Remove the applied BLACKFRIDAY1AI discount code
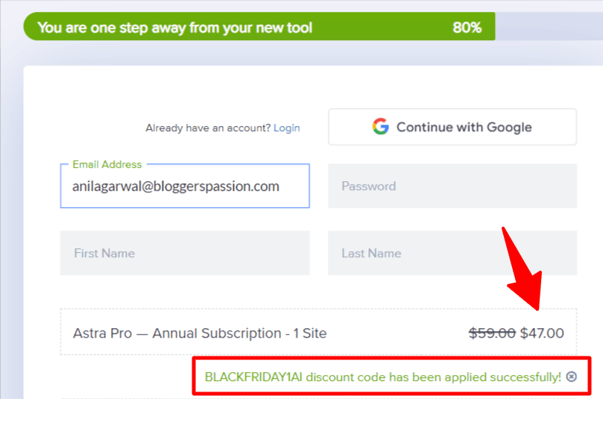This screenshot has height=428, width=603. 572,377
